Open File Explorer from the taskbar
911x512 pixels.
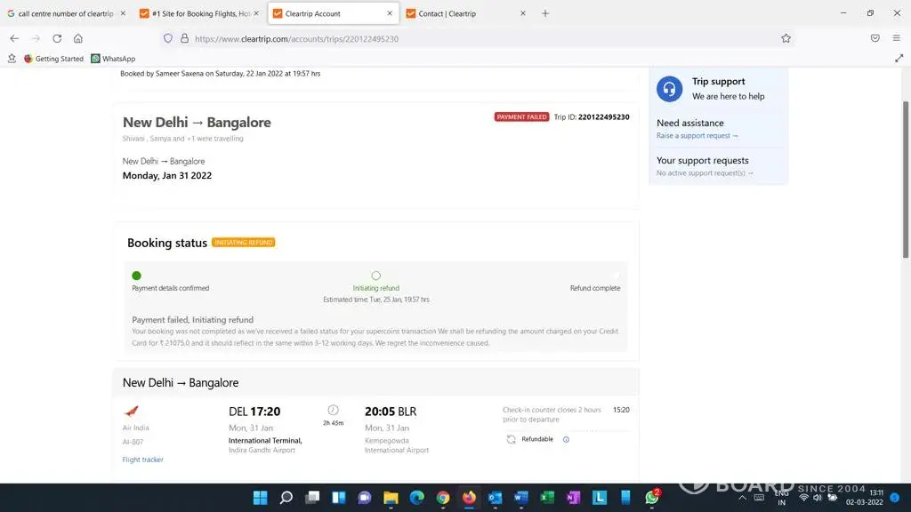coord(391,498)
